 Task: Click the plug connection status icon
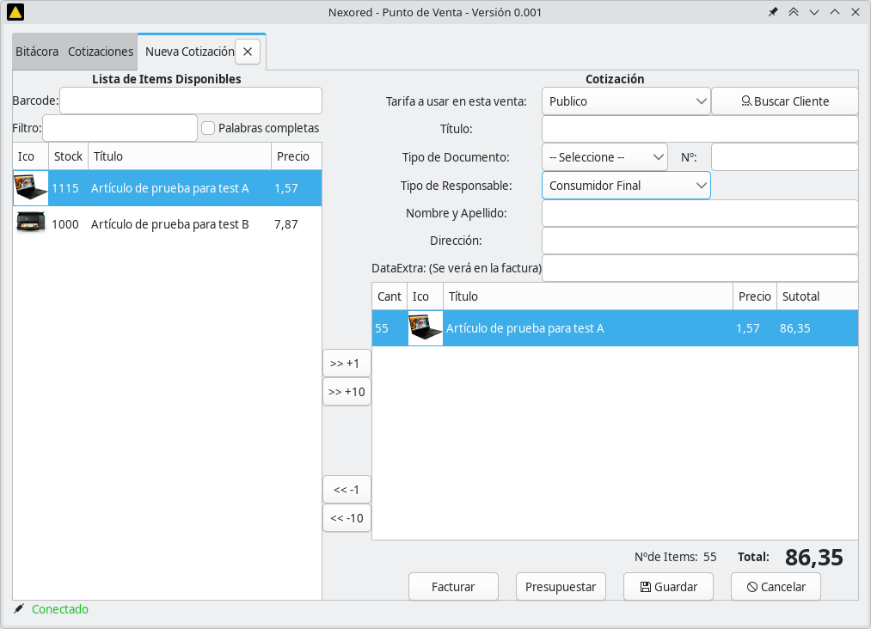(x=19, y=609)
